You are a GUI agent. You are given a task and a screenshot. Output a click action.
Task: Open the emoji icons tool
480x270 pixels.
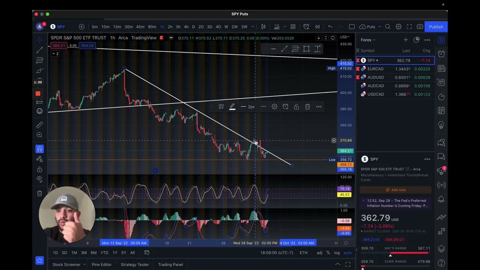tap(39, 111)
